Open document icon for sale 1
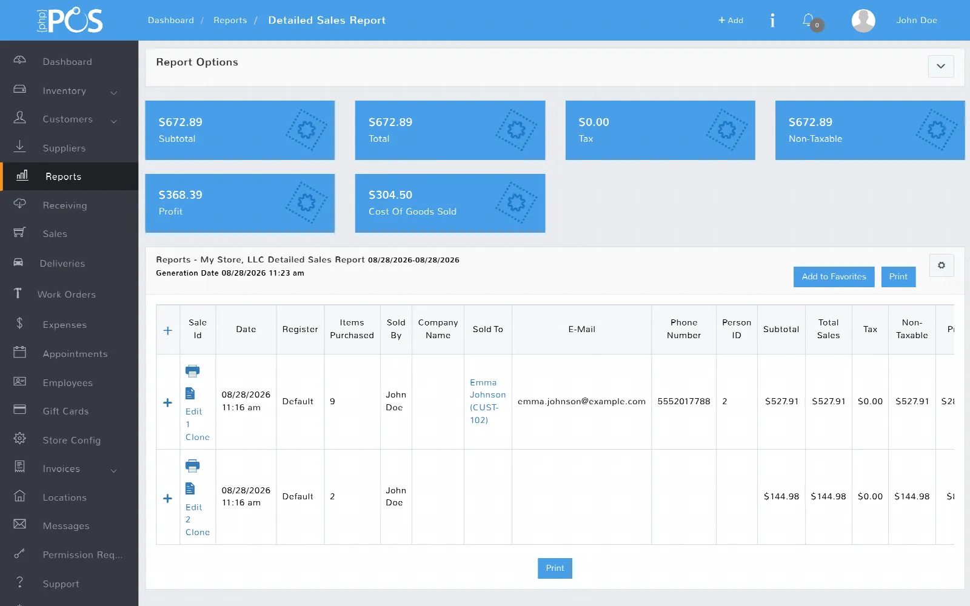970x606 pixels. [x=190, y=393]
